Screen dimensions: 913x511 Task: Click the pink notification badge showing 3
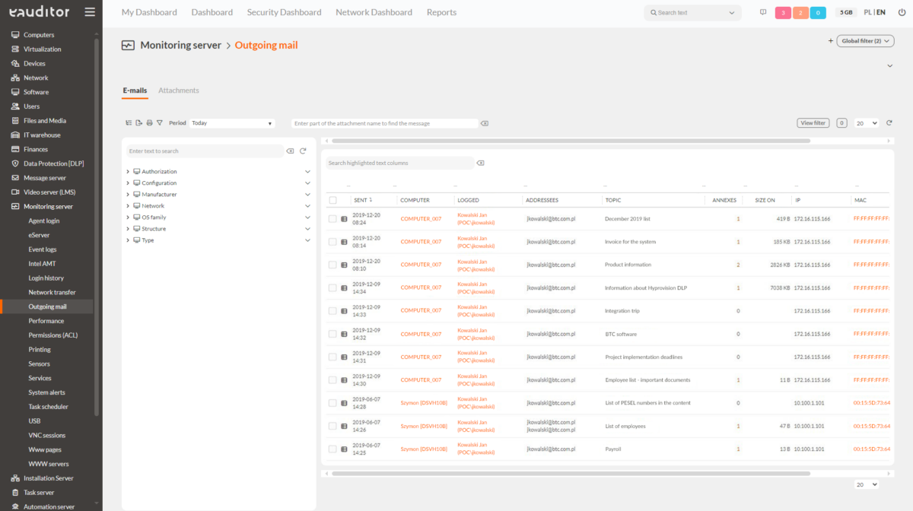782,12
